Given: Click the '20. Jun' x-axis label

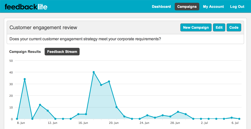Looking at the screenshot, I should [114, 123].
